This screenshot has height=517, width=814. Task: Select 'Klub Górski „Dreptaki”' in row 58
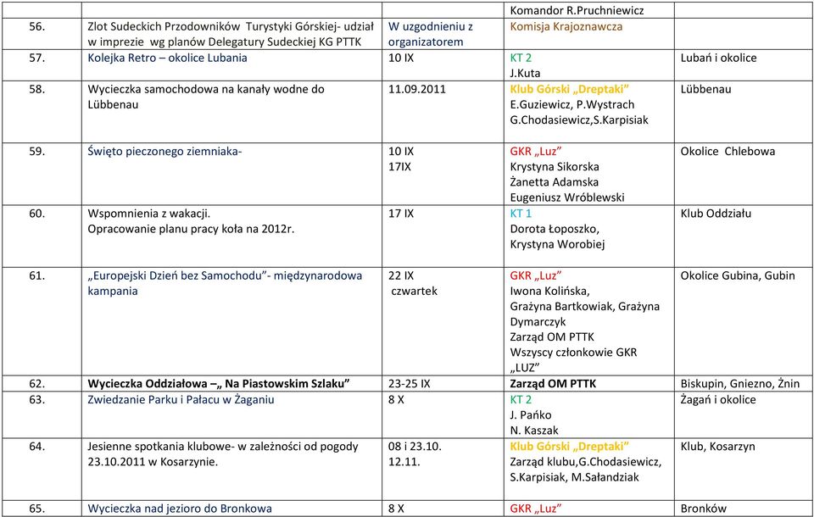click(x=570, y=89)
